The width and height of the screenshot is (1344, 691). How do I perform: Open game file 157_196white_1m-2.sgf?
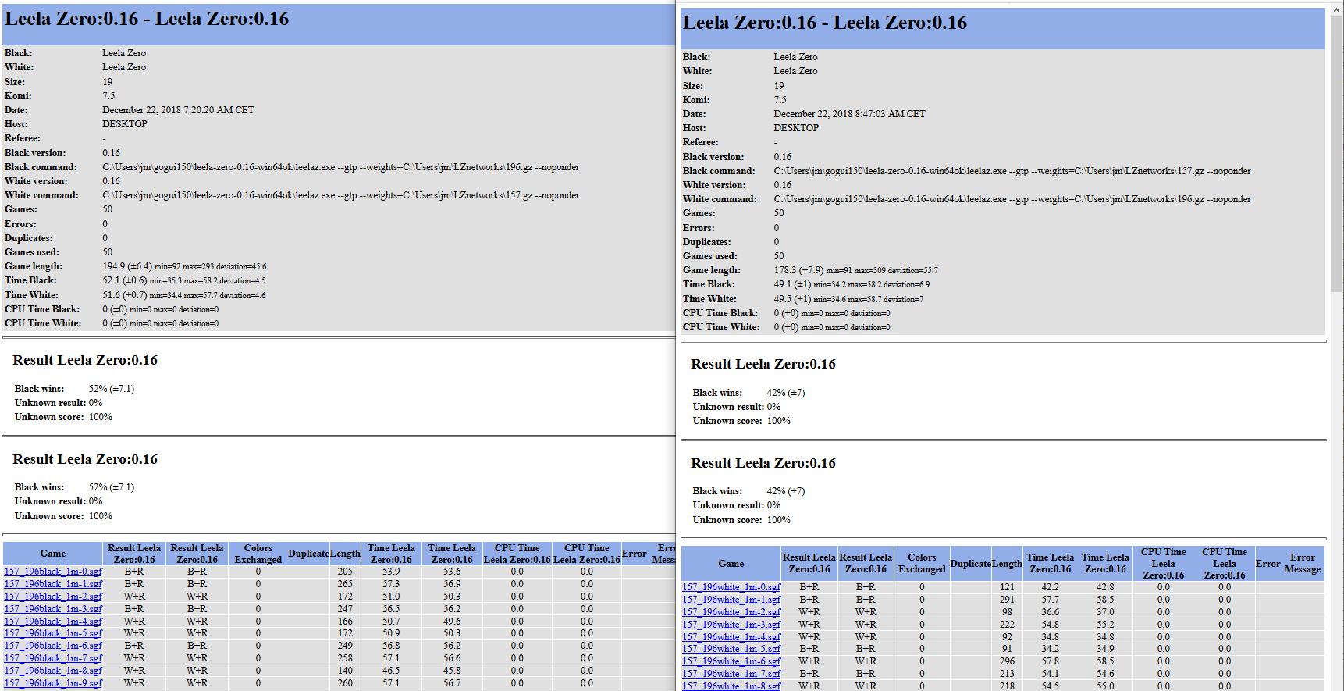point(731,612)
